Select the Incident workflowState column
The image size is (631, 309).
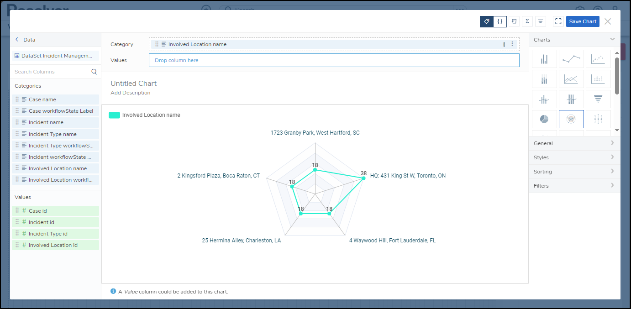(x=55, y=157)
